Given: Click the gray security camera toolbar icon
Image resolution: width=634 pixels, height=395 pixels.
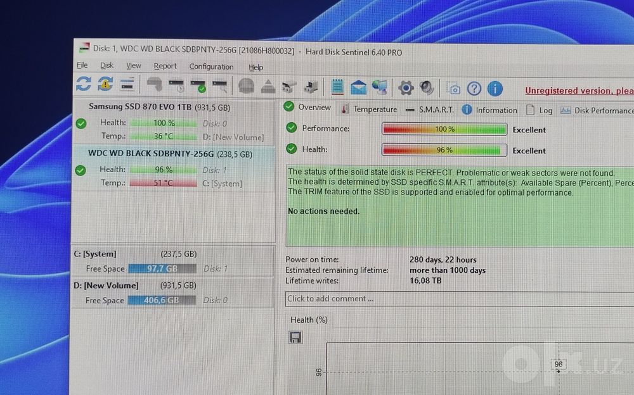Looking at the screenshot, I should (x=290, y=87).
